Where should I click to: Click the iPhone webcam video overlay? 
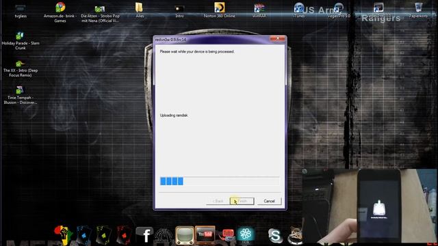(x=370, y=206)
